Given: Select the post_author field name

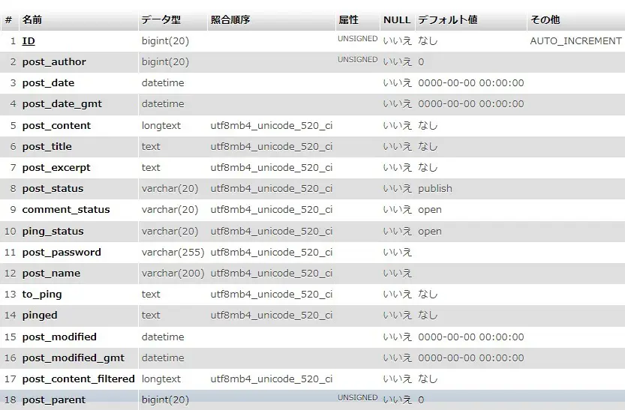Looking at the screenshot, I should tap(54, 62).
